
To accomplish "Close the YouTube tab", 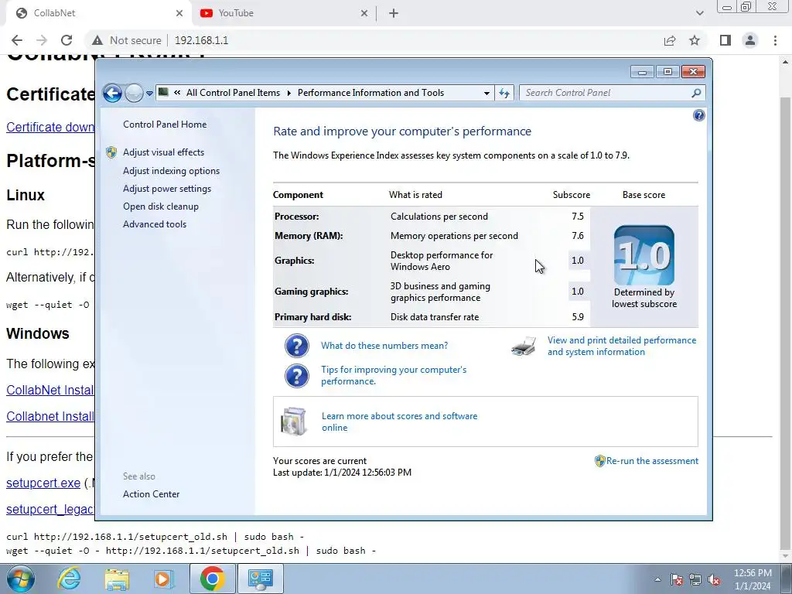I will pos(364,14).
